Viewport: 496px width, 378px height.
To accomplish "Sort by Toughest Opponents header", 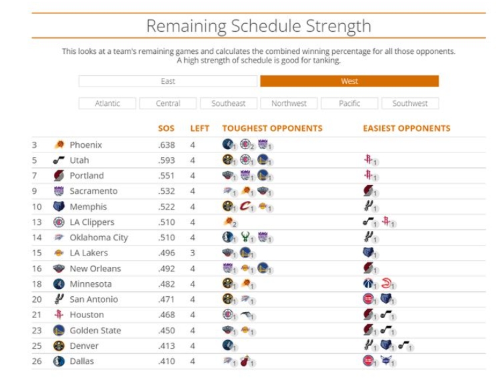I will pos(272,128).
